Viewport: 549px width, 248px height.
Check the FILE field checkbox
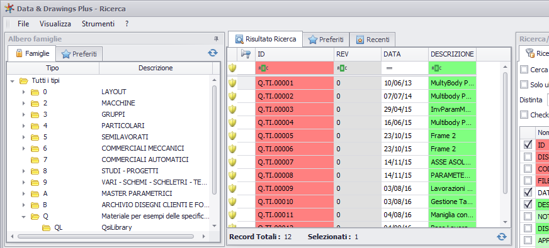point(528,181)
